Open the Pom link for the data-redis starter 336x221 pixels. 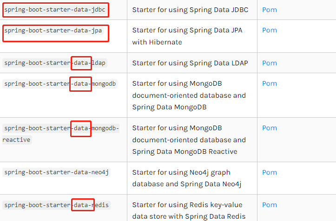pos(270,205)
